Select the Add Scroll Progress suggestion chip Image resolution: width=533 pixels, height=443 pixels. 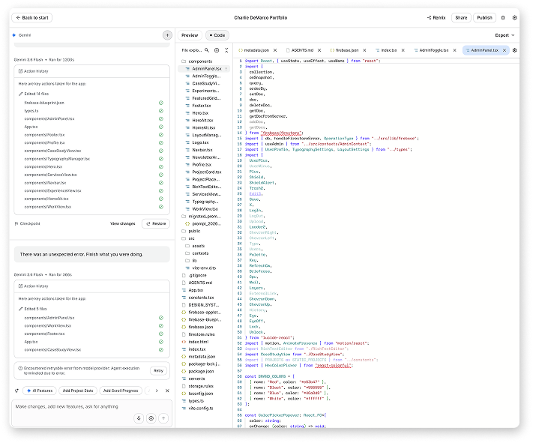click(x=121, y=391)
